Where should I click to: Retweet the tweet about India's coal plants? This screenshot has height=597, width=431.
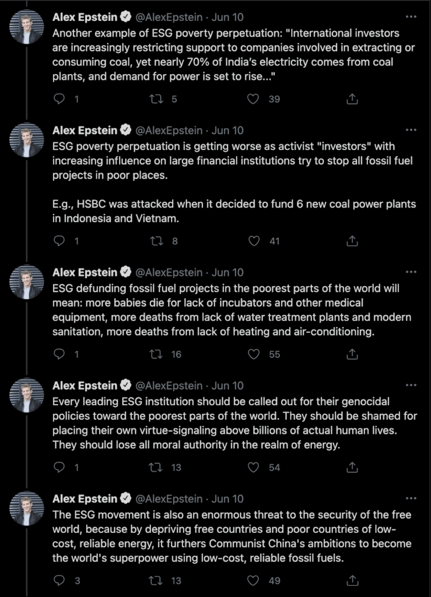coord(156,99)
